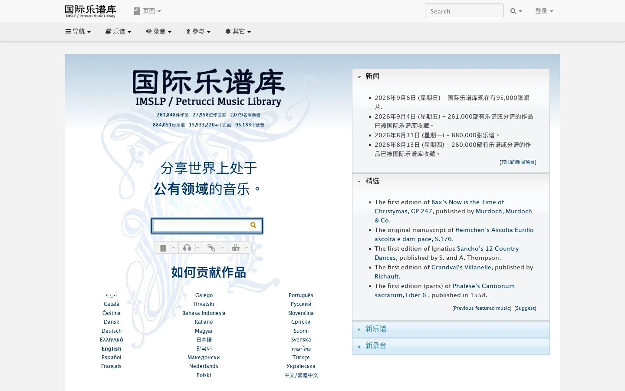Open dropdown arrow beside basket icon
Screen dimensions: 625x391
(x=247, y=248)
